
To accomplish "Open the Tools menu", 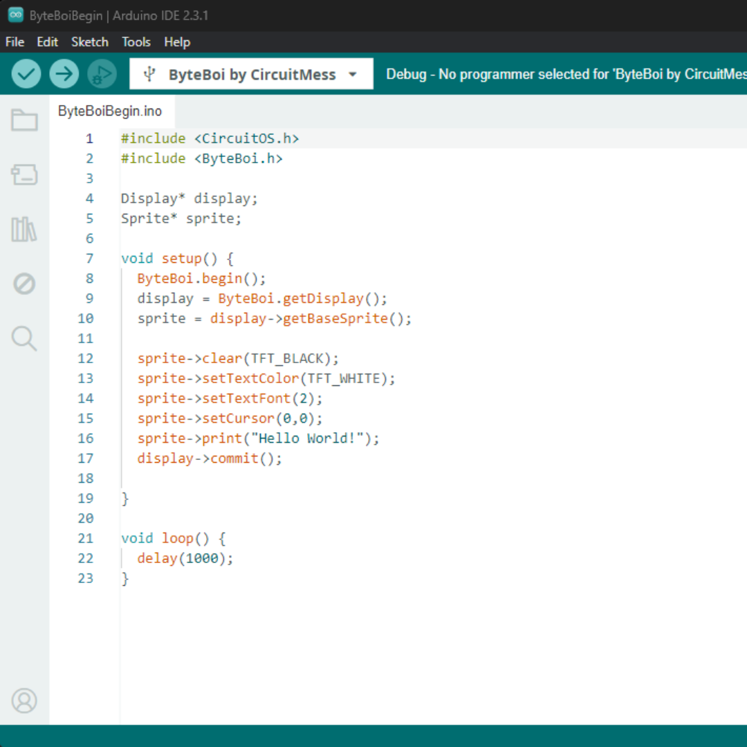I will pos(136,42).
